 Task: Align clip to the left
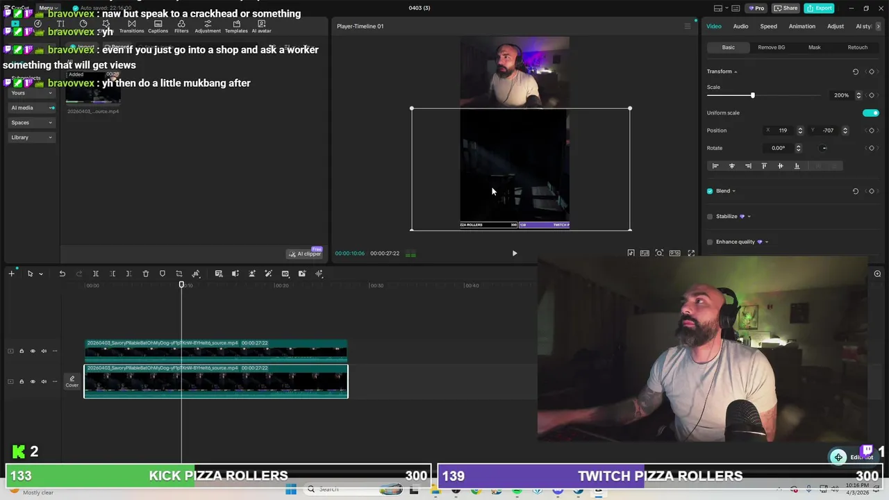click(x=715, y=166)
